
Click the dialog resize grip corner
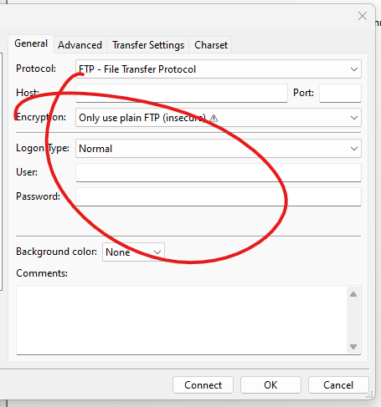pos(370,394)
